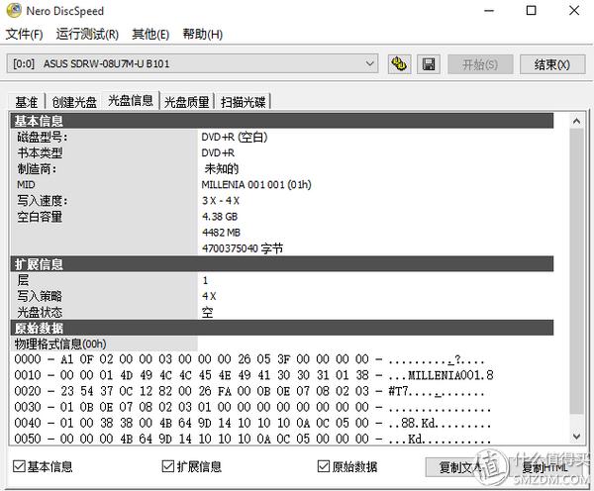Click the save floppy disk icon
The width and height of the screenshot is (594, 491).
(x=429, y=64)
